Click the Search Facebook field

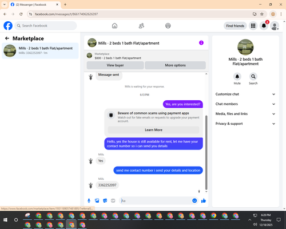46,26
